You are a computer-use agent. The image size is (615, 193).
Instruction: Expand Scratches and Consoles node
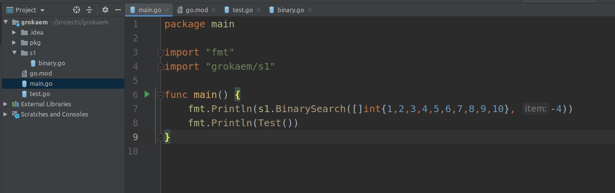point(6,115)
